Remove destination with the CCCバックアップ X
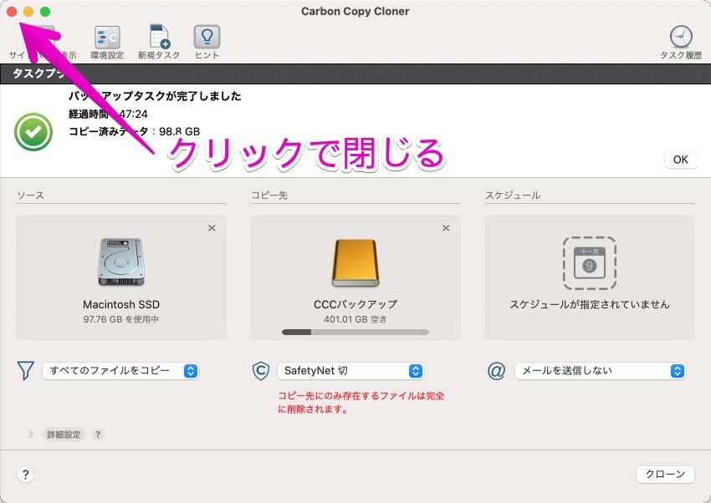Viewport: 711px width, 503px height. [x=446, y=228]
